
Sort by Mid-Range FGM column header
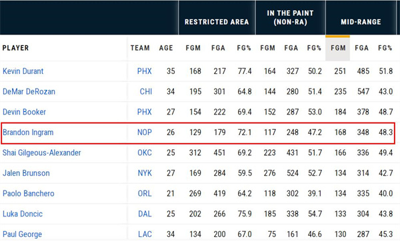click(338, 48)
